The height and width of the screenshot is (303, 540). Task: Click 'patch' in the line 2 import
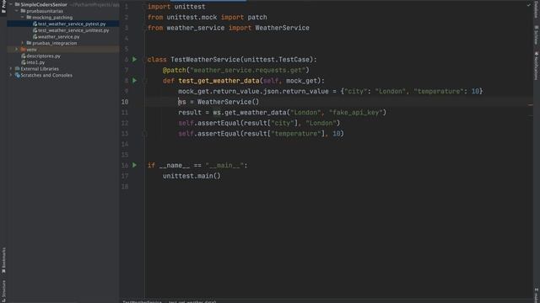point(257,17)
